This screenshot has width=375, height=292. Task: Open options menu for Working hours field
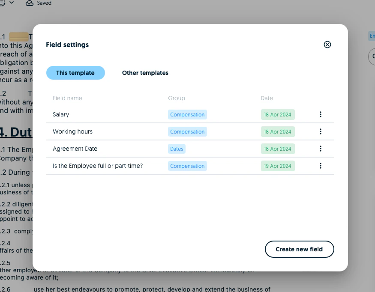coord(321,132)
